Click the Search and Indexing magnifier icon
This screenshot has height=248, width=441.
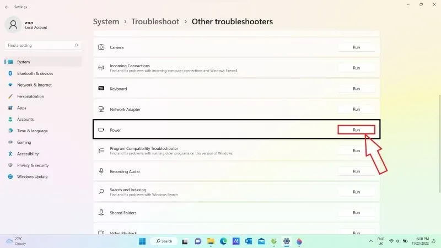(x=101, y=192)
